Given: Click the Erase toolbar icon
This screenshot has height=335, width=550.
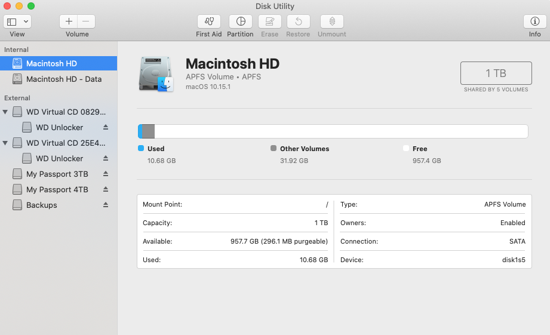Looking at the screenshot, I should 270,21.
